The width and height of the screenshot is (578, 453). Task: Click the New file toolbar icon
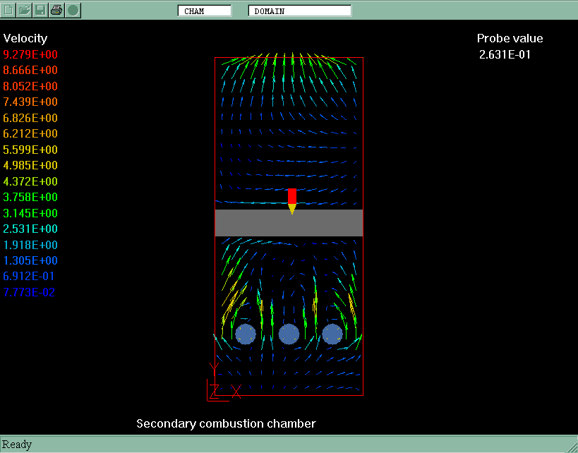click(x=9, y=10)
